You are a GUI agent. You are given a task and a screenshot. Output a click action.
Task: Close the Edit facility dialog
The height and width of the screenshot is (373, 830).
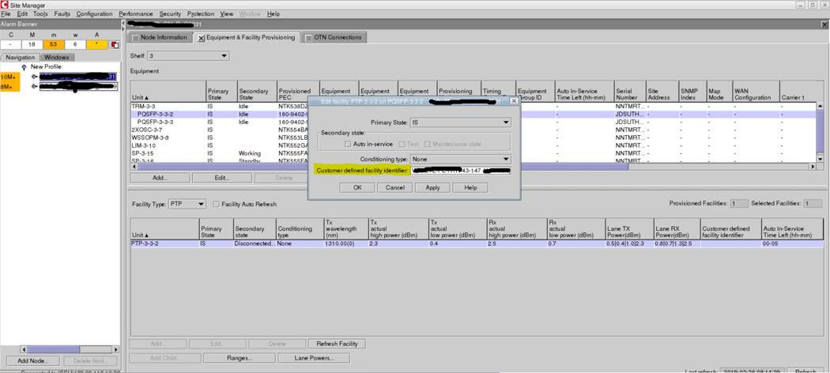click(x=513, y=100)
